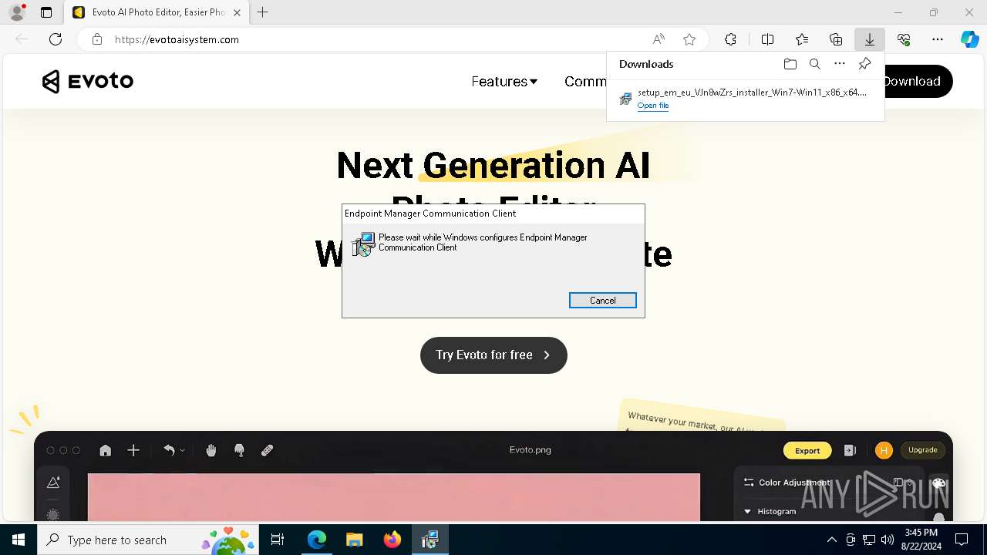Viewport: 987px width, 555px height.
Task: Open the Extensions puzzle icon
Action: click(730, 39)
